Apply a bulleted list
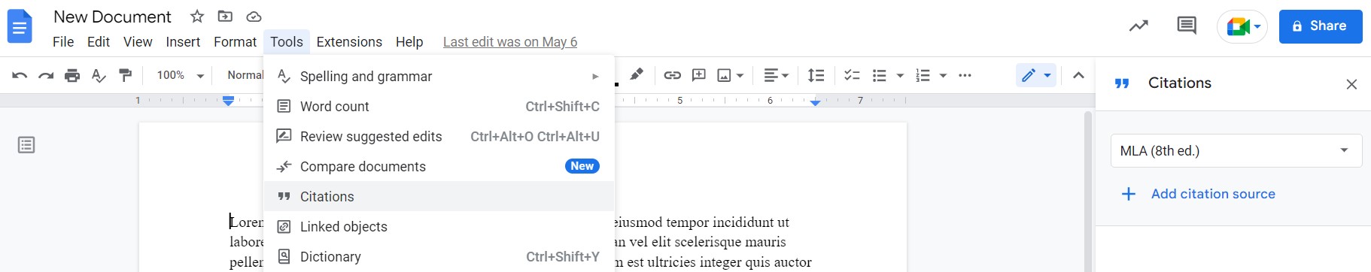Image resolution: width=1371 pixels, height=272 pixels. coord(879,75)
